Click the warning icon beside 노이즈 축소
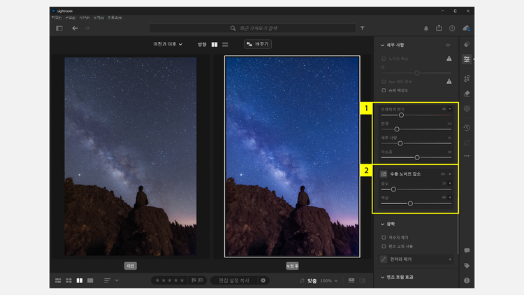Viewport: 524px width, 295px height. [449, 59]
